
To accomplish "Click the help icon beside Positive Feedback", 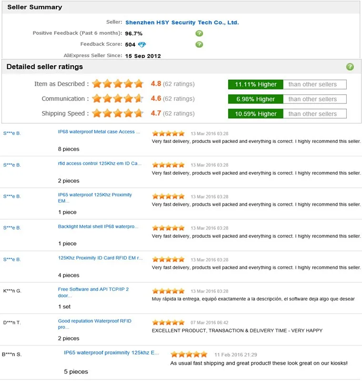I will (x=199, y=33).
